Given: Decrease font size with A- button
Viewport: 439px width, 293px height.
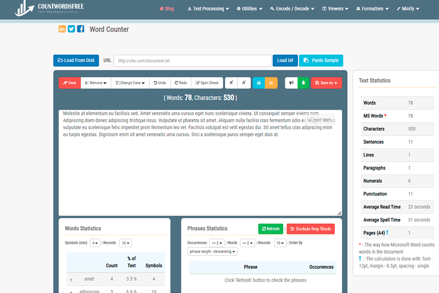Looking at the screenshot, I should pyautogui.click(x=244, y=83).
